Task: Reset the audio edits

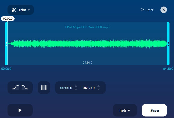Action: pos(147,10)
